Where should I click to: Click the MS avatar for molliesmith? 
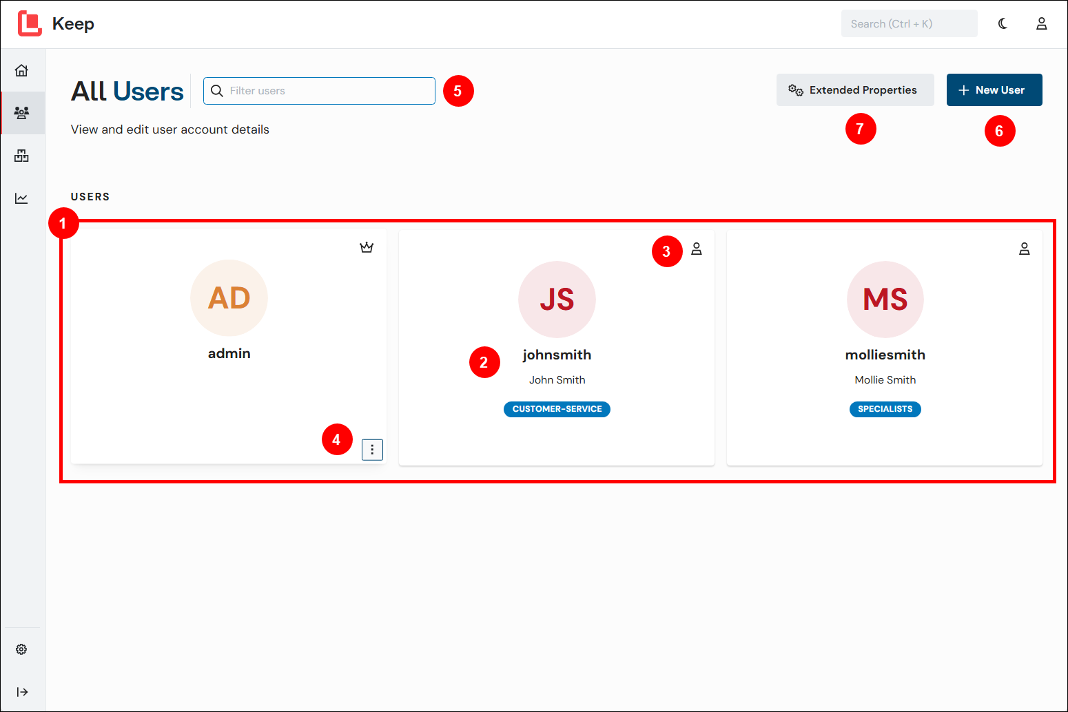[885, 300]
